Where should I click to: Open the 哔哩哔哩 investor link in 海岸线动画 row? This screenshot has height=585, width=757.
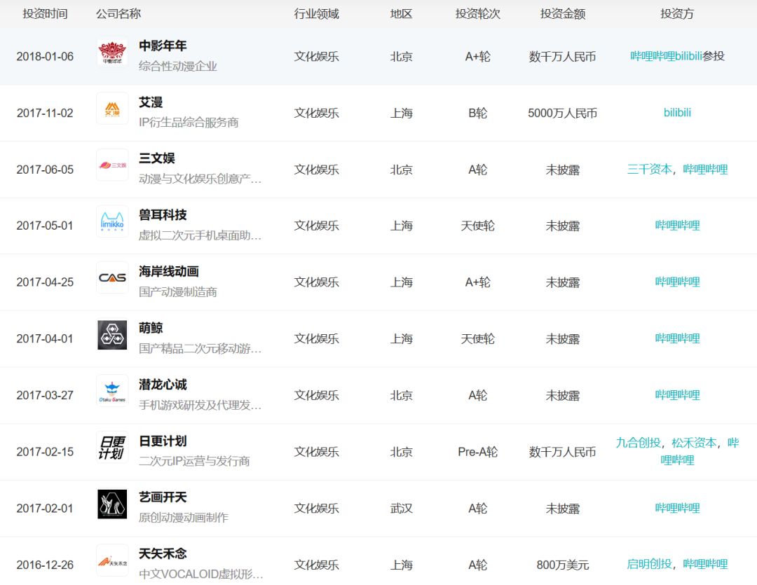677,282
